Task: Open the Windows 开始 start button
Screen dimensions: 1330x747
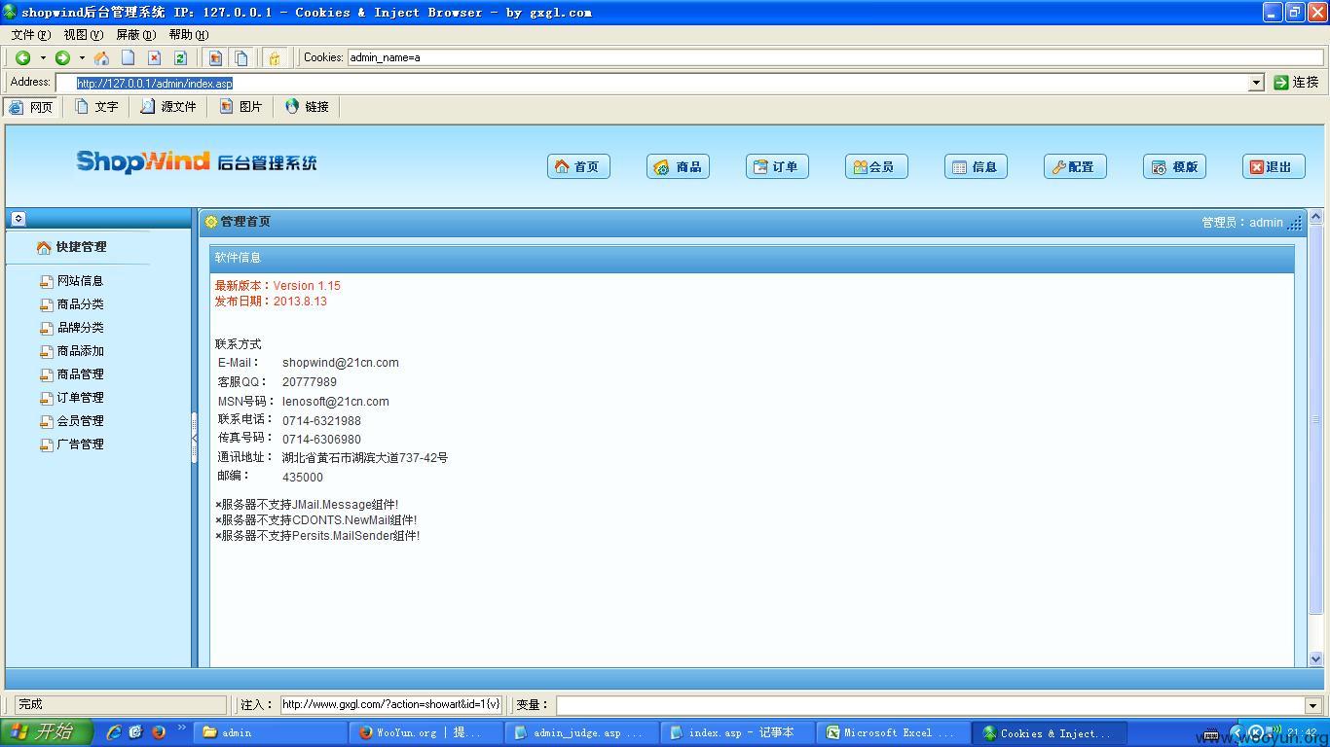Action: [46, 732]
